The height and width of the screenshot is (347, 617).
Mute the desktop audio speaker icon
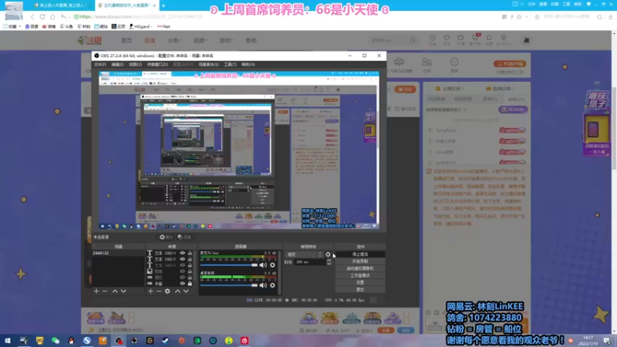click(263, 285)
